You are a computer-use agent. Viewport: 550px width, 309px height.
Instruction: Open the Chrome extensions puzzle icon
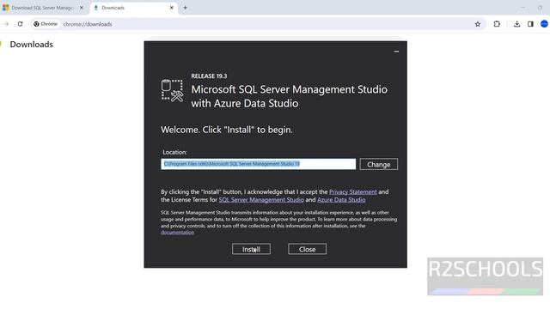point(497,24)
